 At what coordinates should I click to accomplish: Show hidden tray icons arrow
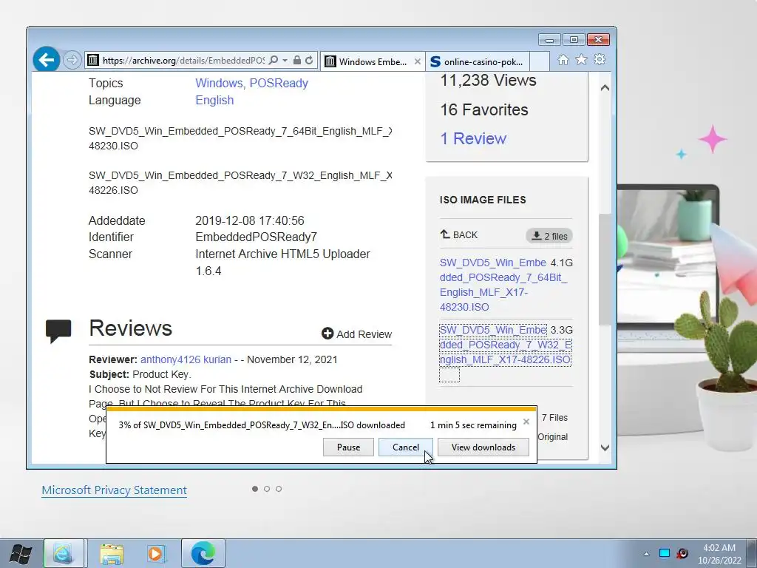pos(646,553)
